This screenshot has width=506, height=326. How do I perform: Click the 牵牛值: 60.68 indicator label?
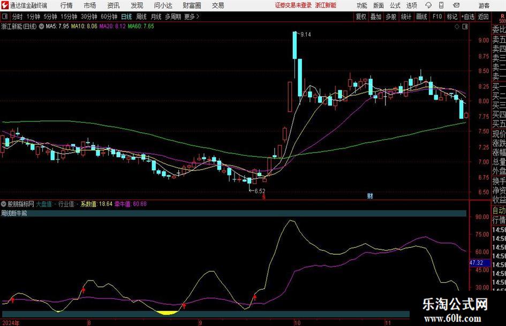click(x=131, y=204)
